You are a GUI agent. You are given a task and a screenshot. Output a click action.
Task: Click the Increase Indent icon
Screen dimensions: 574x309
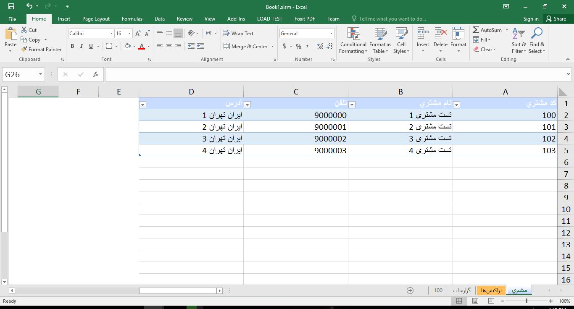[x=200, y=46]
